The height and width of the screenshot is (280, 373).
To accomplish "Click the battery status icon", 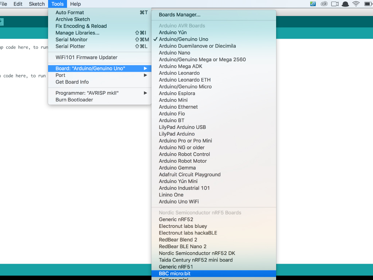I will click(x=368, y=4).
